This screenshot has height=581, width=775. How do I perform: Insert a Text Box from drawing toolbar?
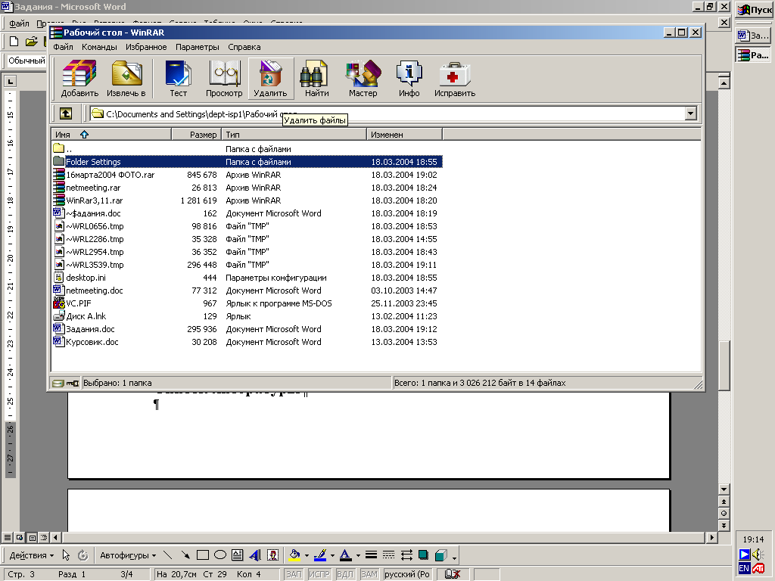[237, 555]
